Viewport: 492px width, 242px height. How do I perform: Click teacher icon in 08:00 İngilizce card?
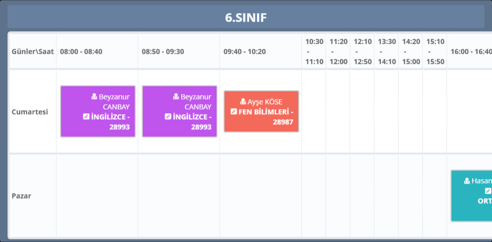click(x=94, y=97)
